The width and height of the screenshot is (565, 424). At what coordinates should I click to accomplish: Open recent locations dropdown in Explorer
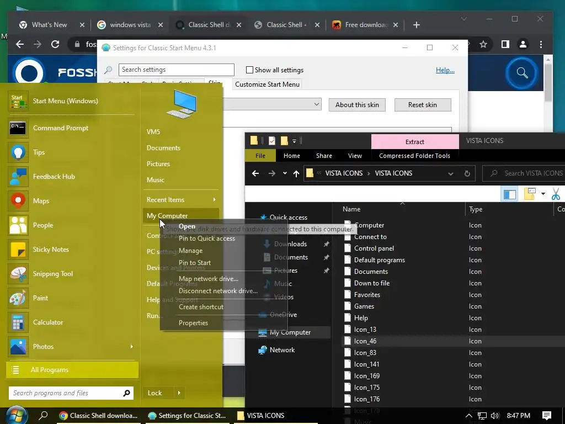tap(285, 173)
